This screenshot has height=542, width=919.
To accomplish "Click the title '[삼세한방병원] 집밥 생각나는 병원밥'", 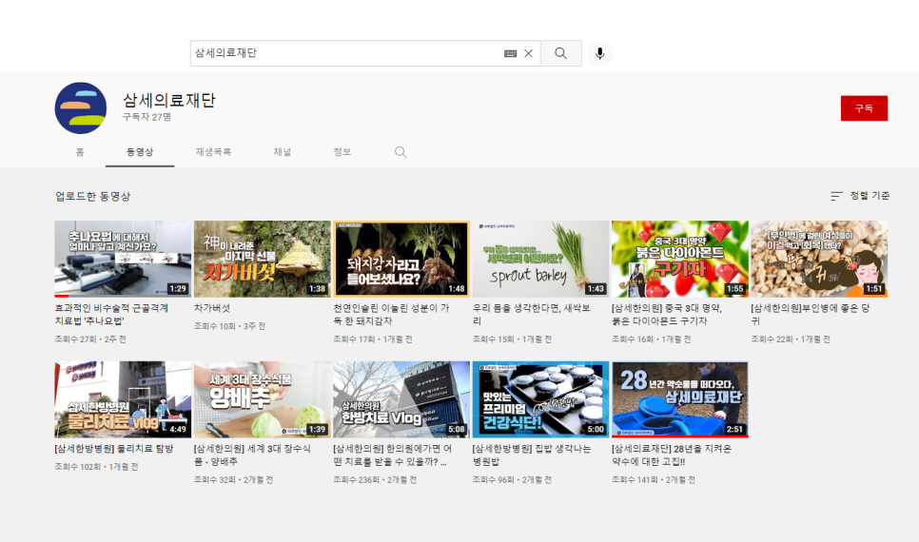I will 532,455.
